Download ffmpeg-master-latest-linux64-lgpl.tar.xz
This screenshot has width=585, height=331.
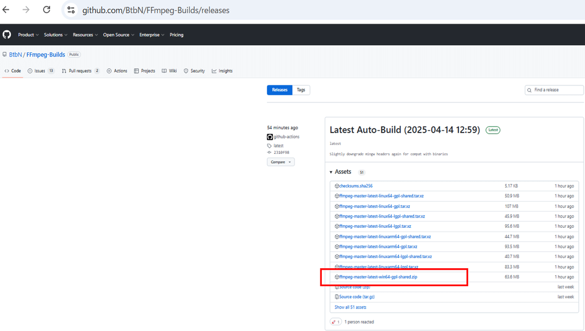coord(375,226)
